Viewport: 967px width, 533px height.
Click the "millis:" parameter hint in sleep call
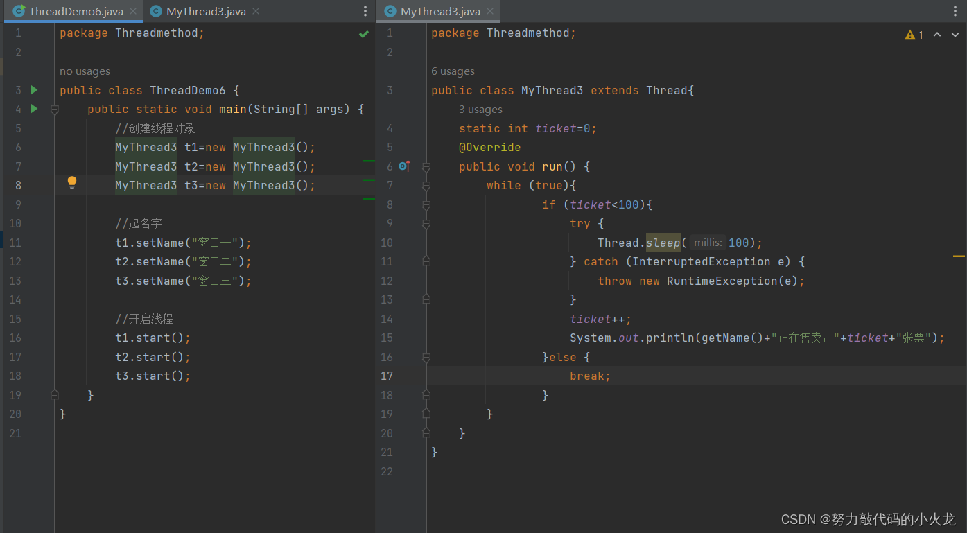(x=708, y=243)
